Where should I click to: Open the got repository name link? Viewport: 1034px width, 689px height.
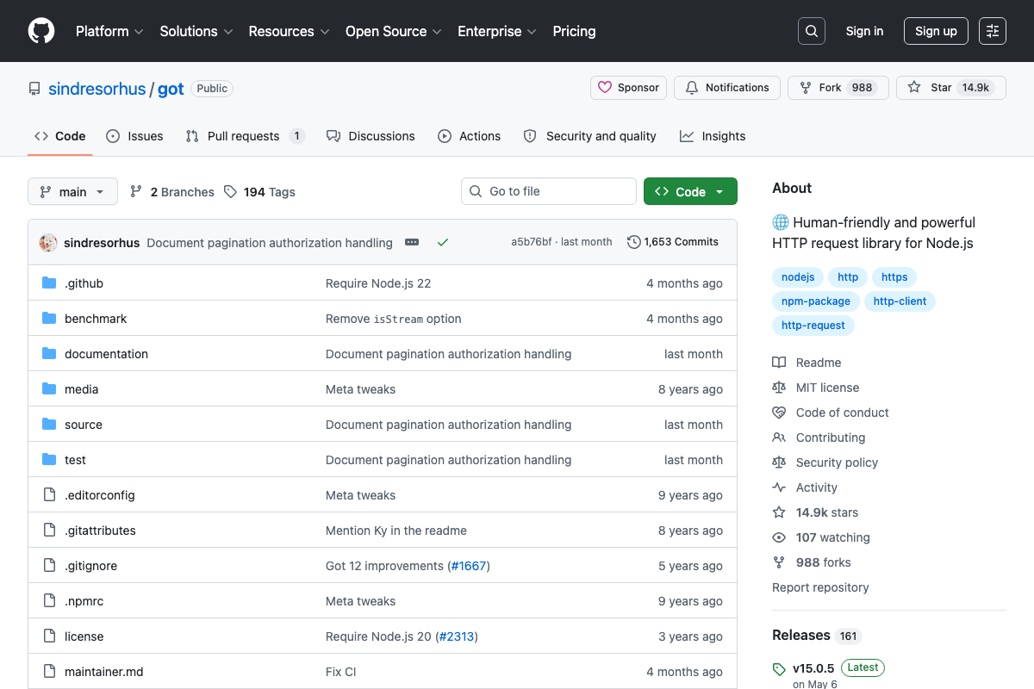(171, 89)
